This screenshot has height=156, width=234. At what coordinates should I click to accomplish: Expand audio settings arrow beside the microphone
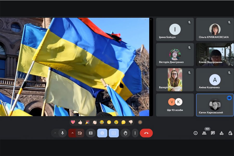pyautogui.click(x=55, y=133)
